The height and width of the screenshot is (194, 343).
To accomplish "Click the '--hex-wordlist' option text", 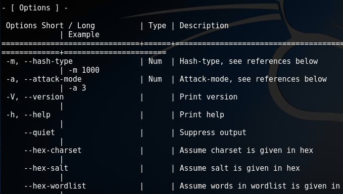I will 55,186.
